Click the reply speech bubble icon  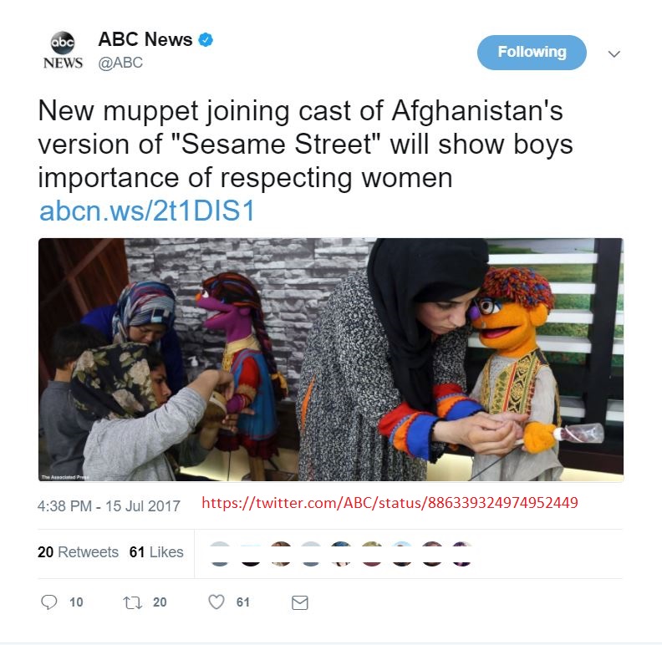pyautogui.click(x=49, y=602)
